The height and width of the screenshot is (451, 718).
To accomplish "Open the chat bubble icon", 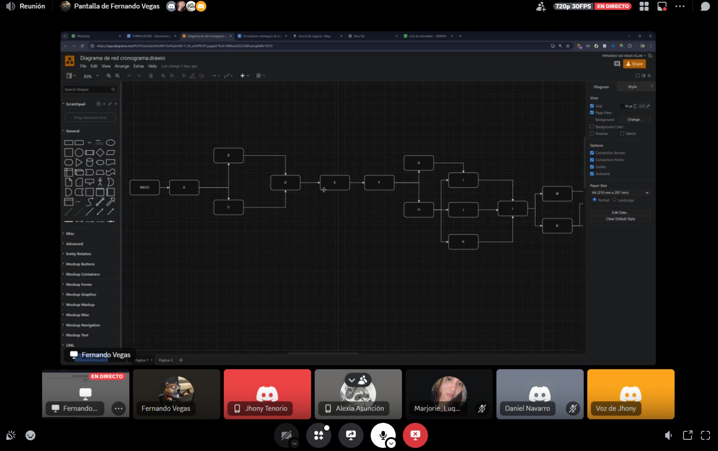I will click(x=705, y=7).
